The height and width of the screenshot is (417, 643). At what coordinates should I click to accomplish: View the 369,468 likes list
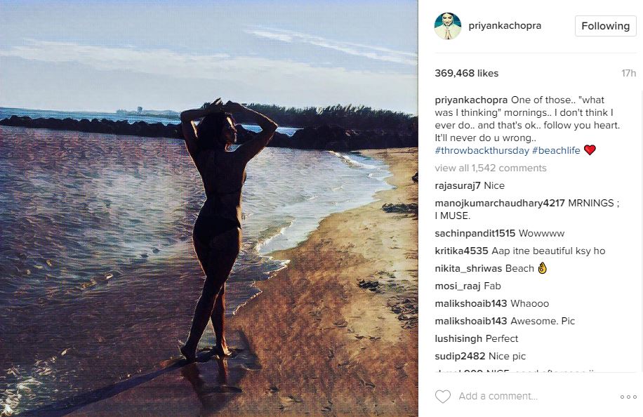[x=466, y=74]
